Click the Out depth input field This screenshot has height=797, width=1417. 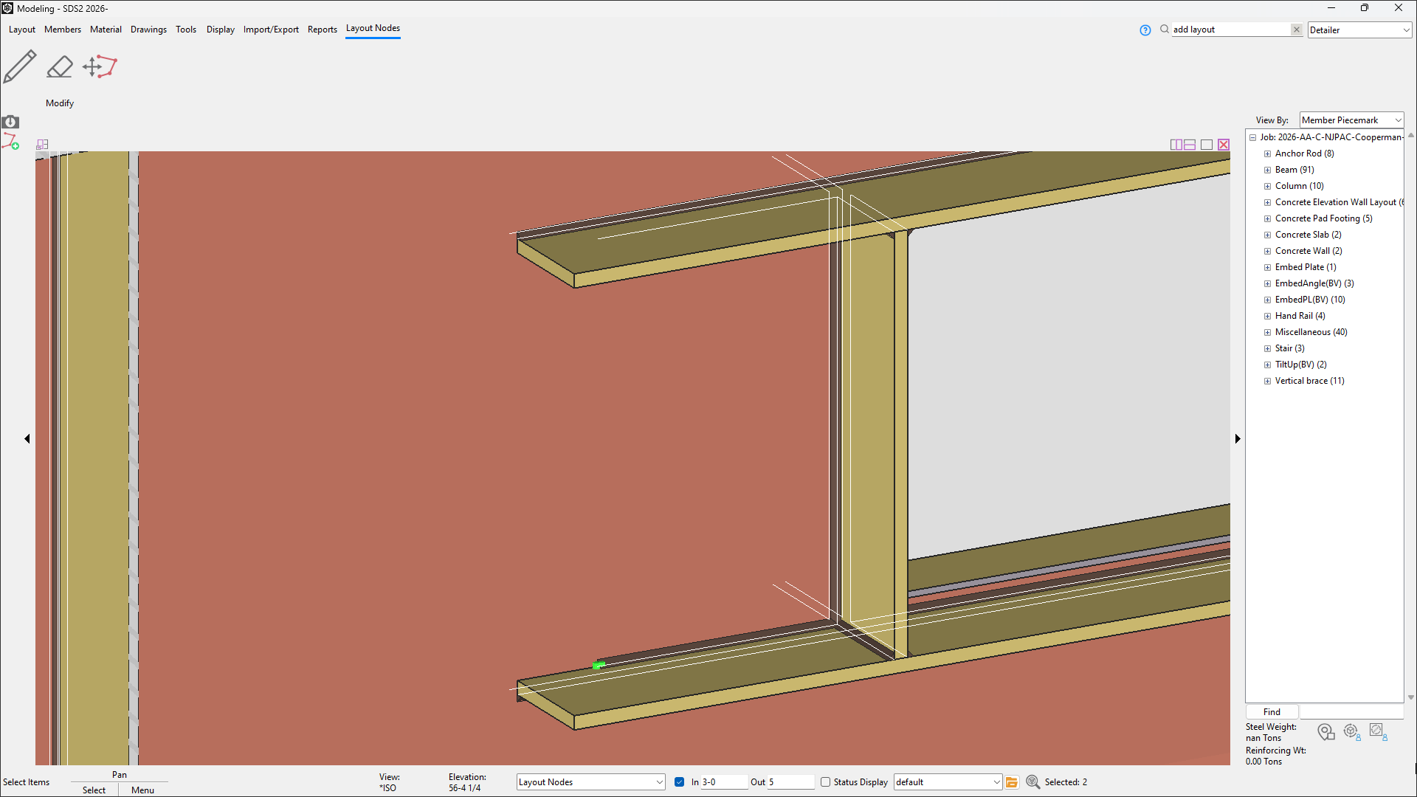click(790, 782)
